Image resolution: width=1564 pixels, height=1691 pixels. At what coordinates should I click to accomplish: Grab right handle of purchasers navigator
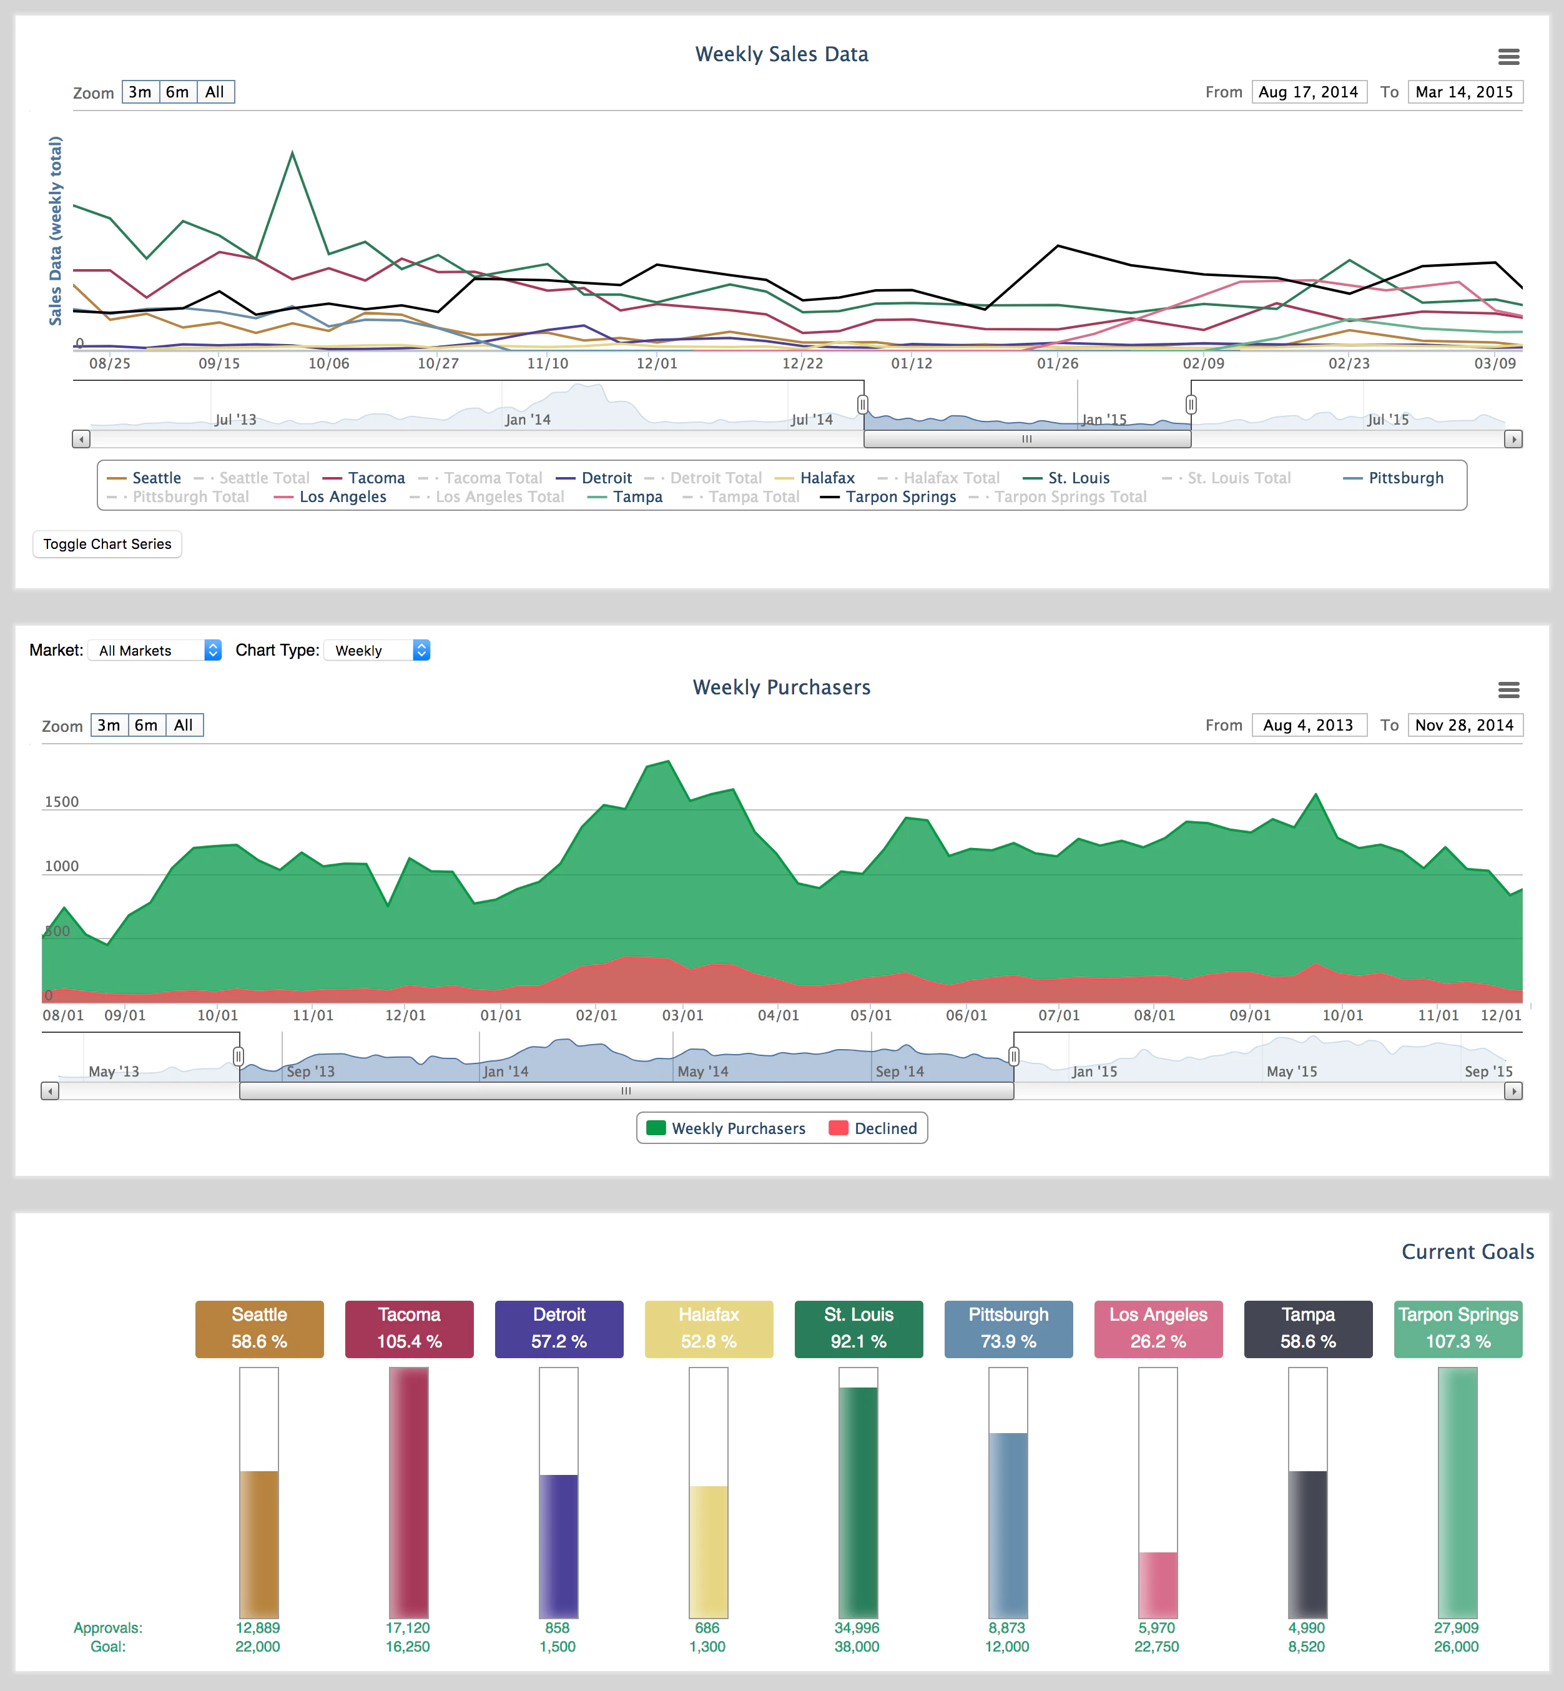click(1014, 1056)
